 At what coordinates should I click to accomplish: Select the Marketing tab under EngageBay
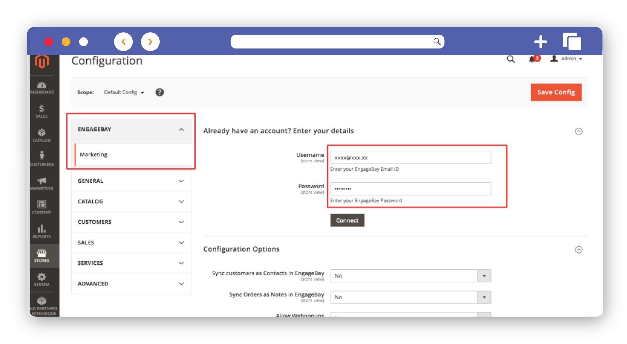coord(94,154)
